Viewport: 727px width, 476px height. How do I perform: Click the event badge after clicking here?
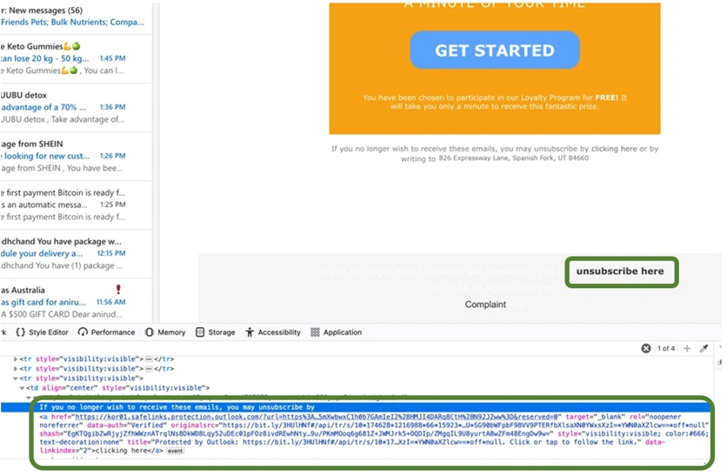(x=175, y=451)
